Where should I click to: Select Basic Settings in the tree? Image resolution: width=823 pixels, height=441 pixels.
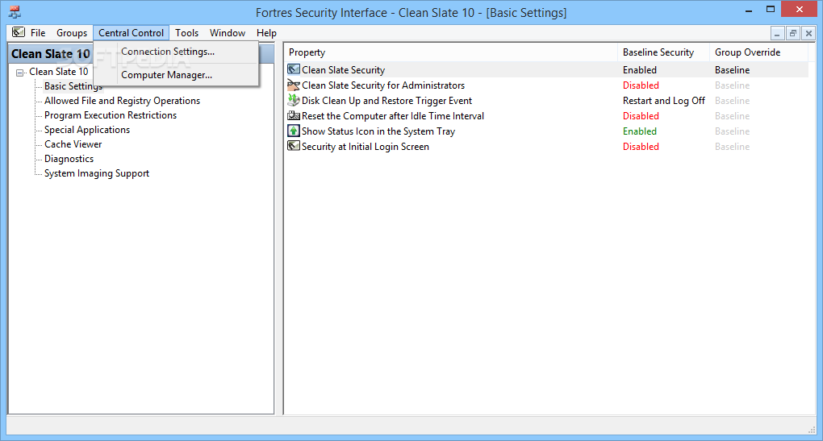[x=73, y=86]
